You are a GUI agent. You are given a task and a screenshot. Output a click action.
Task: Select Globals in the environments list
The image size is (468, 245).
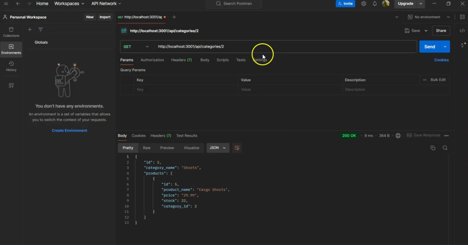click(x=41, y=42)
